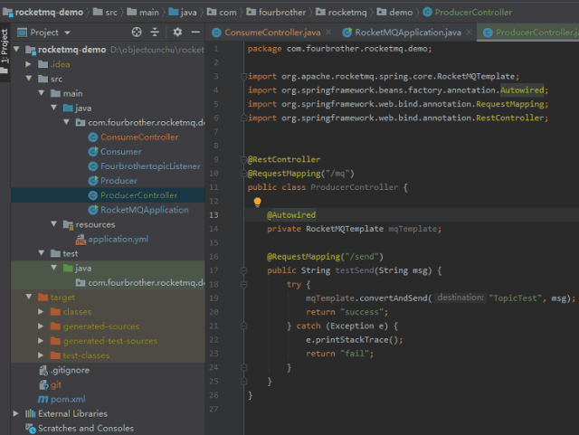The width and height of the screenshot is (579, 435).
Task: Hide the Project panel with minus icon
Action: click(x=195, y=33)
